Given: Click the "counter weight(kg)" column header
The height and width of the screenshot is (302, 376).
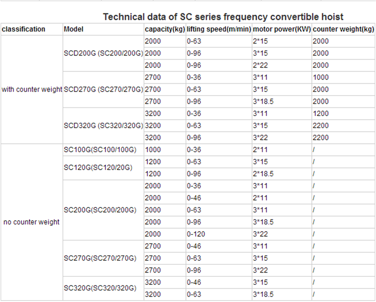Looking at the screenshot, I should (343, 29).
